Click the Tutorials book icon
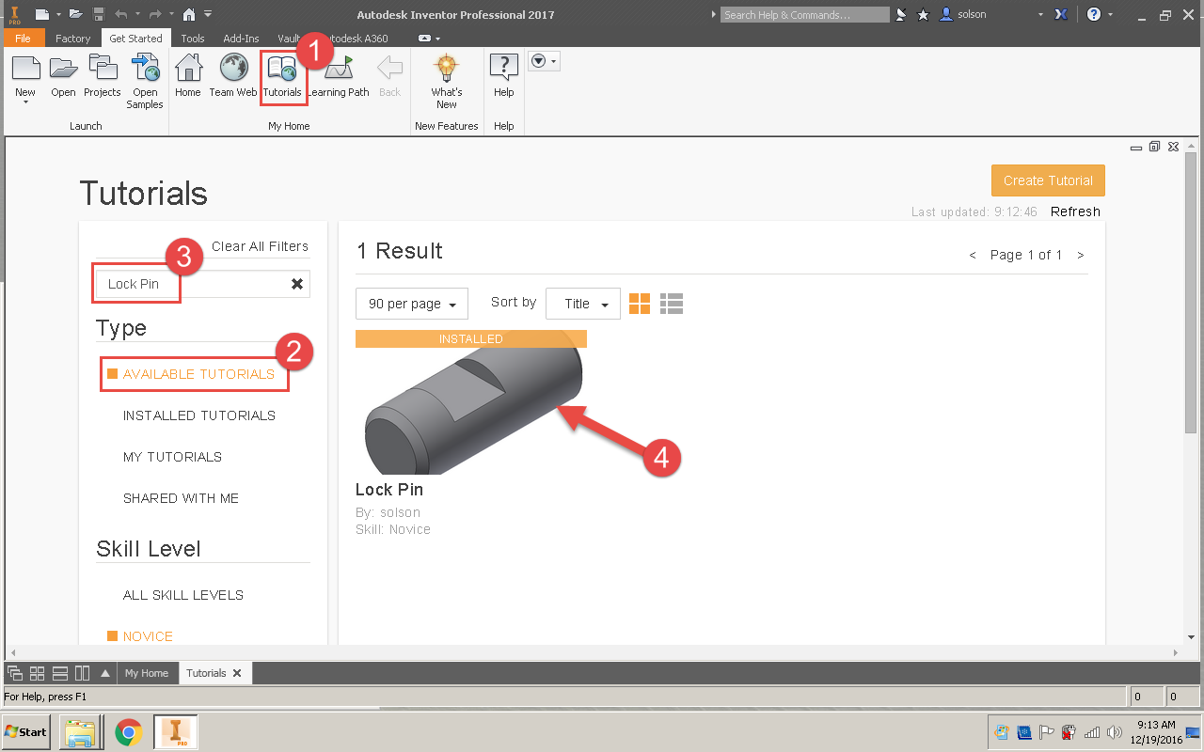 (x=282, y=69)
